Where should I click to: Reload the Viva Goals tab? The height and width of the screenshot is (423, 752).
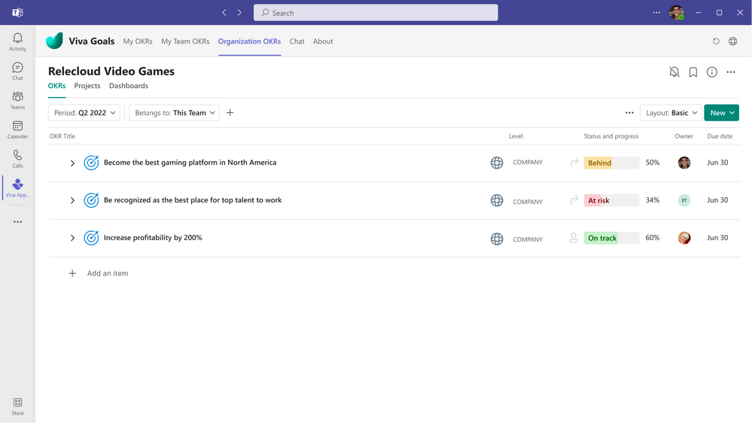716,41
